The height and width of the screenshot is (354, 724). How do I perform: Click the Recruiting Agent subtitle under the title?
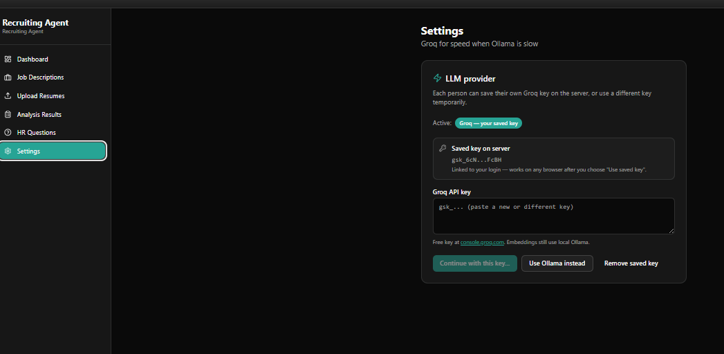tap(23, 32)
